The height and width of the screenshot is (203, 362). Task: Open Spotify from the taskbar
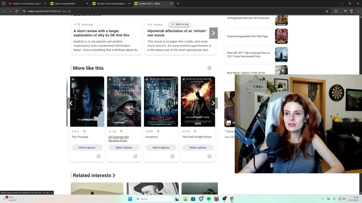209,199
